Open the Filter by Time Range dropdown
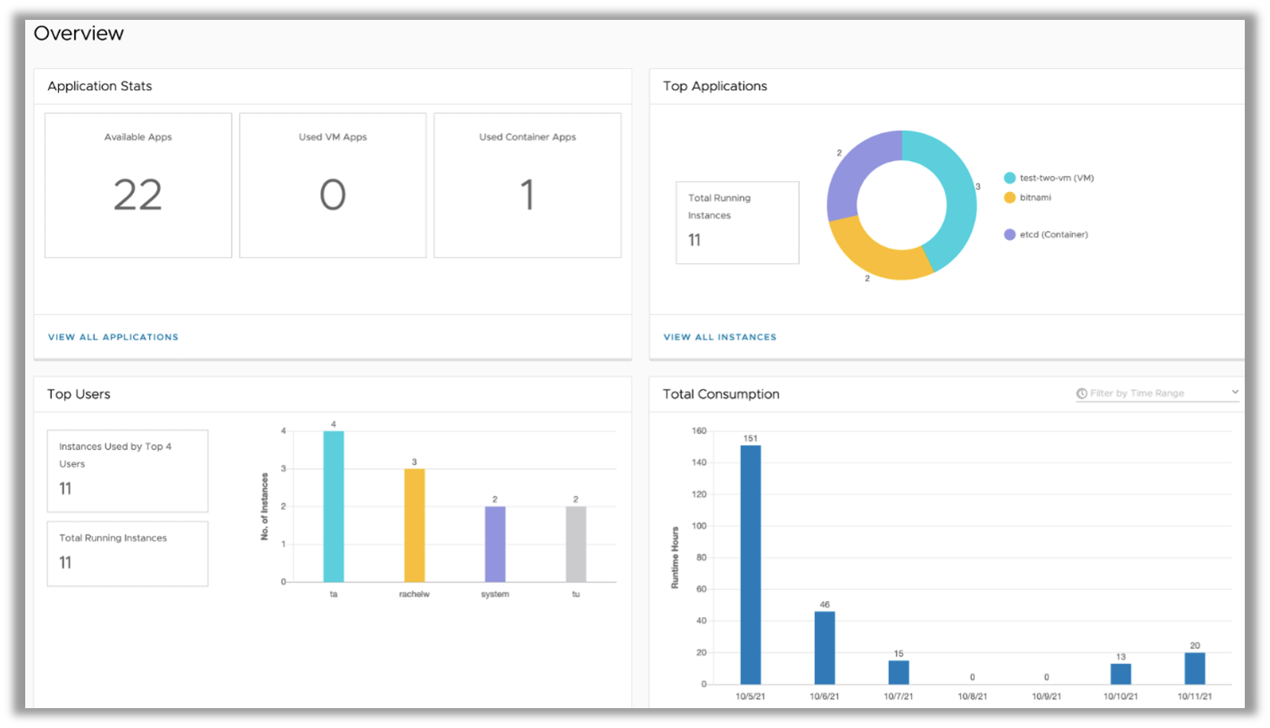The height and width of the screenshot is (728, 1270). pyautogui.click(x=1157, y=393)
